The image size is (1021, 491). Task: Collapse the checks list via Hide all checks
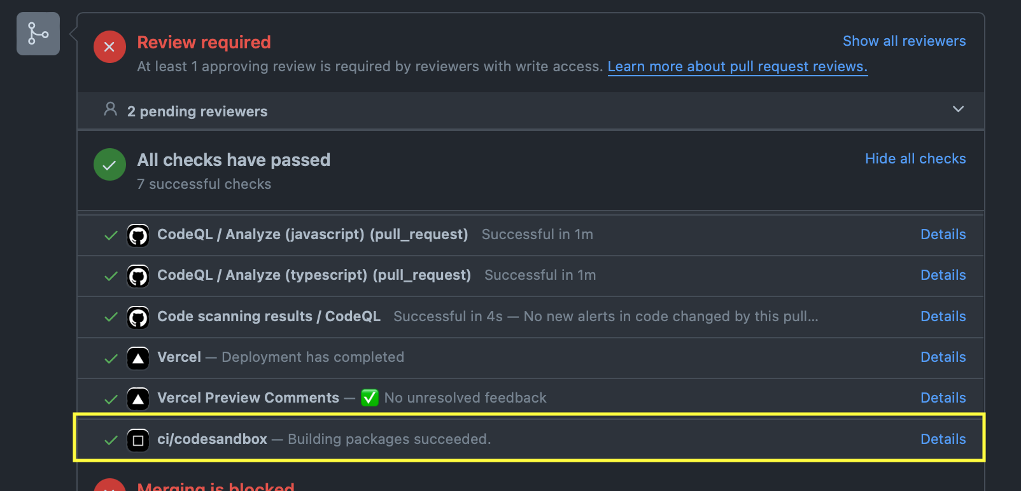coord(915,158)
